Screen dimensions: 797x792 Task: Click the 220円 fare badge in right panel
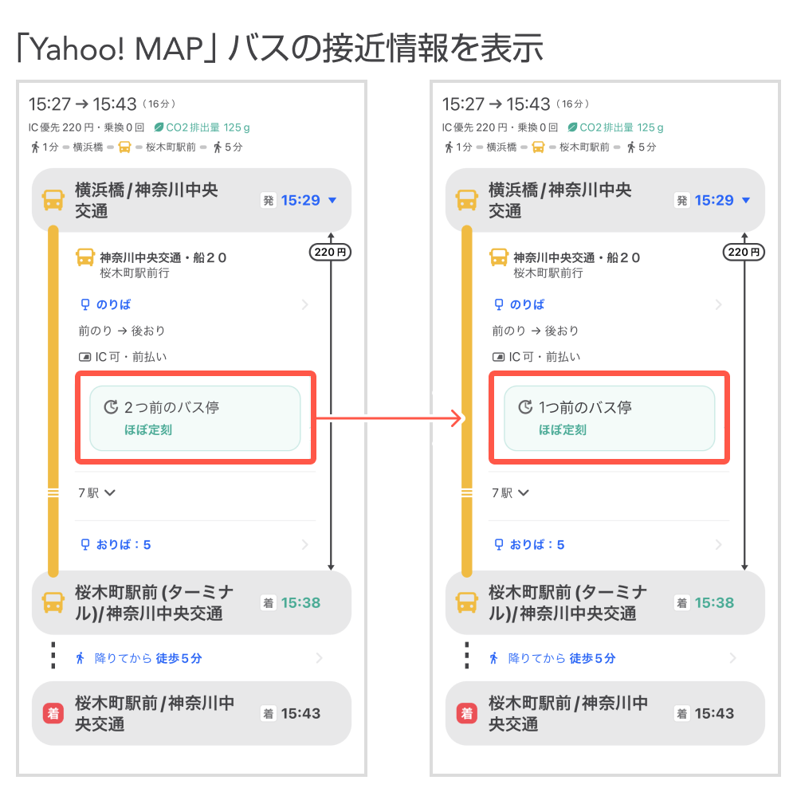point(744,252)
